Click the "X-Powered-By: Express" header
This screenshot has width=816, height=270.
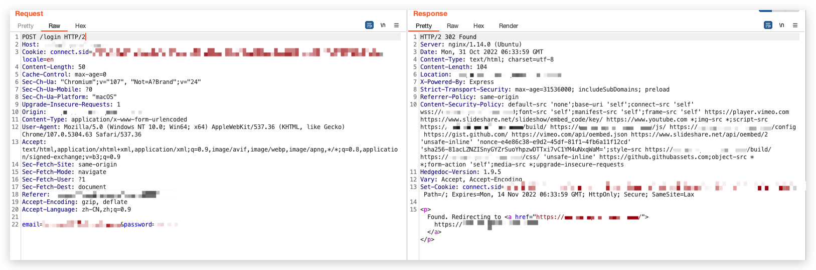(457, 82)
